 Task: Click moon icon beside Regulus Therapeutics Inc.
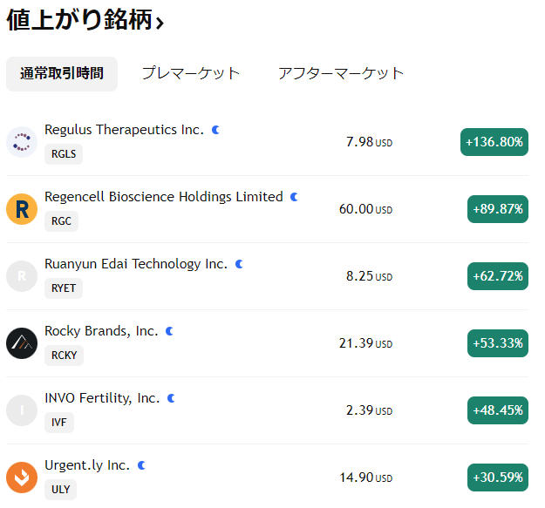pos(215,130)
